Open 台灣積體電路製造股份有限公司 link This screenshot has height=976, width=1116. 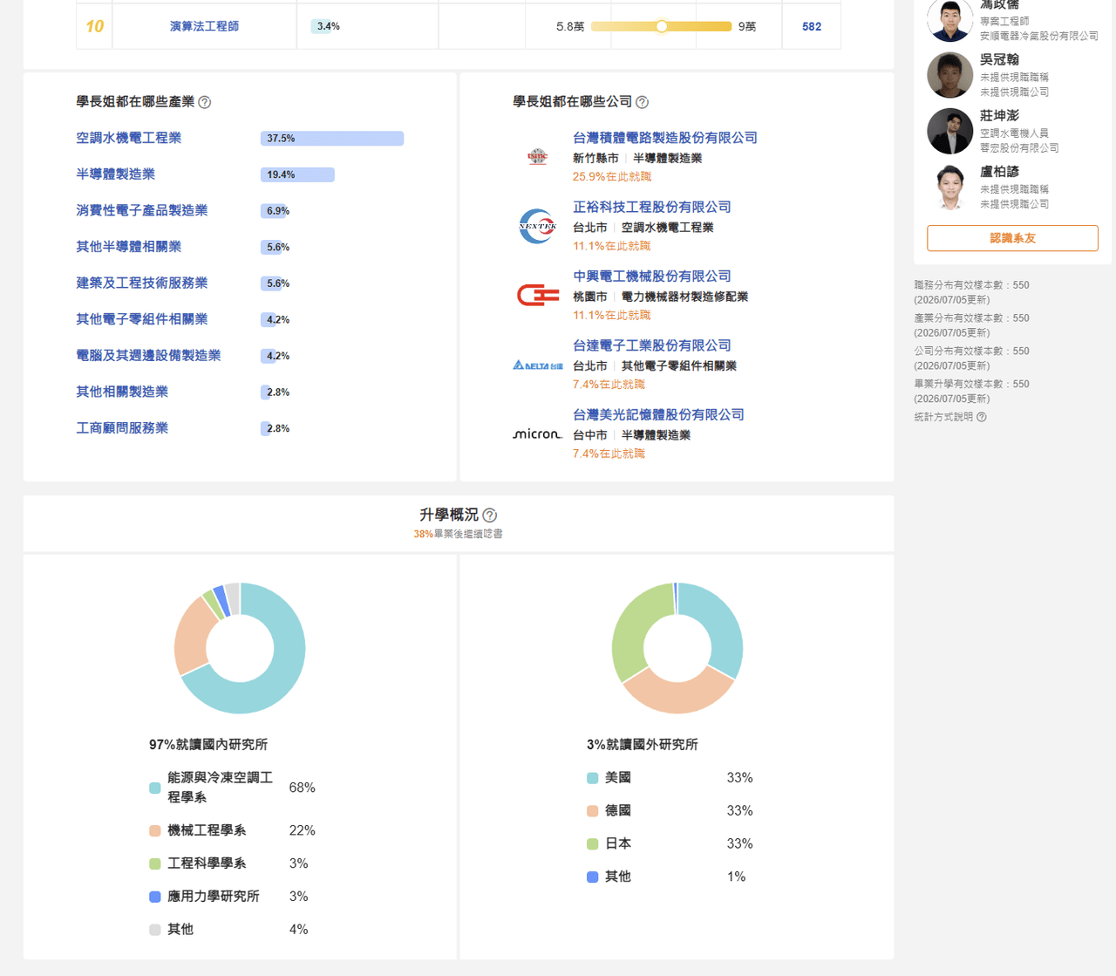pyautogui.click(x=665, y=138)
